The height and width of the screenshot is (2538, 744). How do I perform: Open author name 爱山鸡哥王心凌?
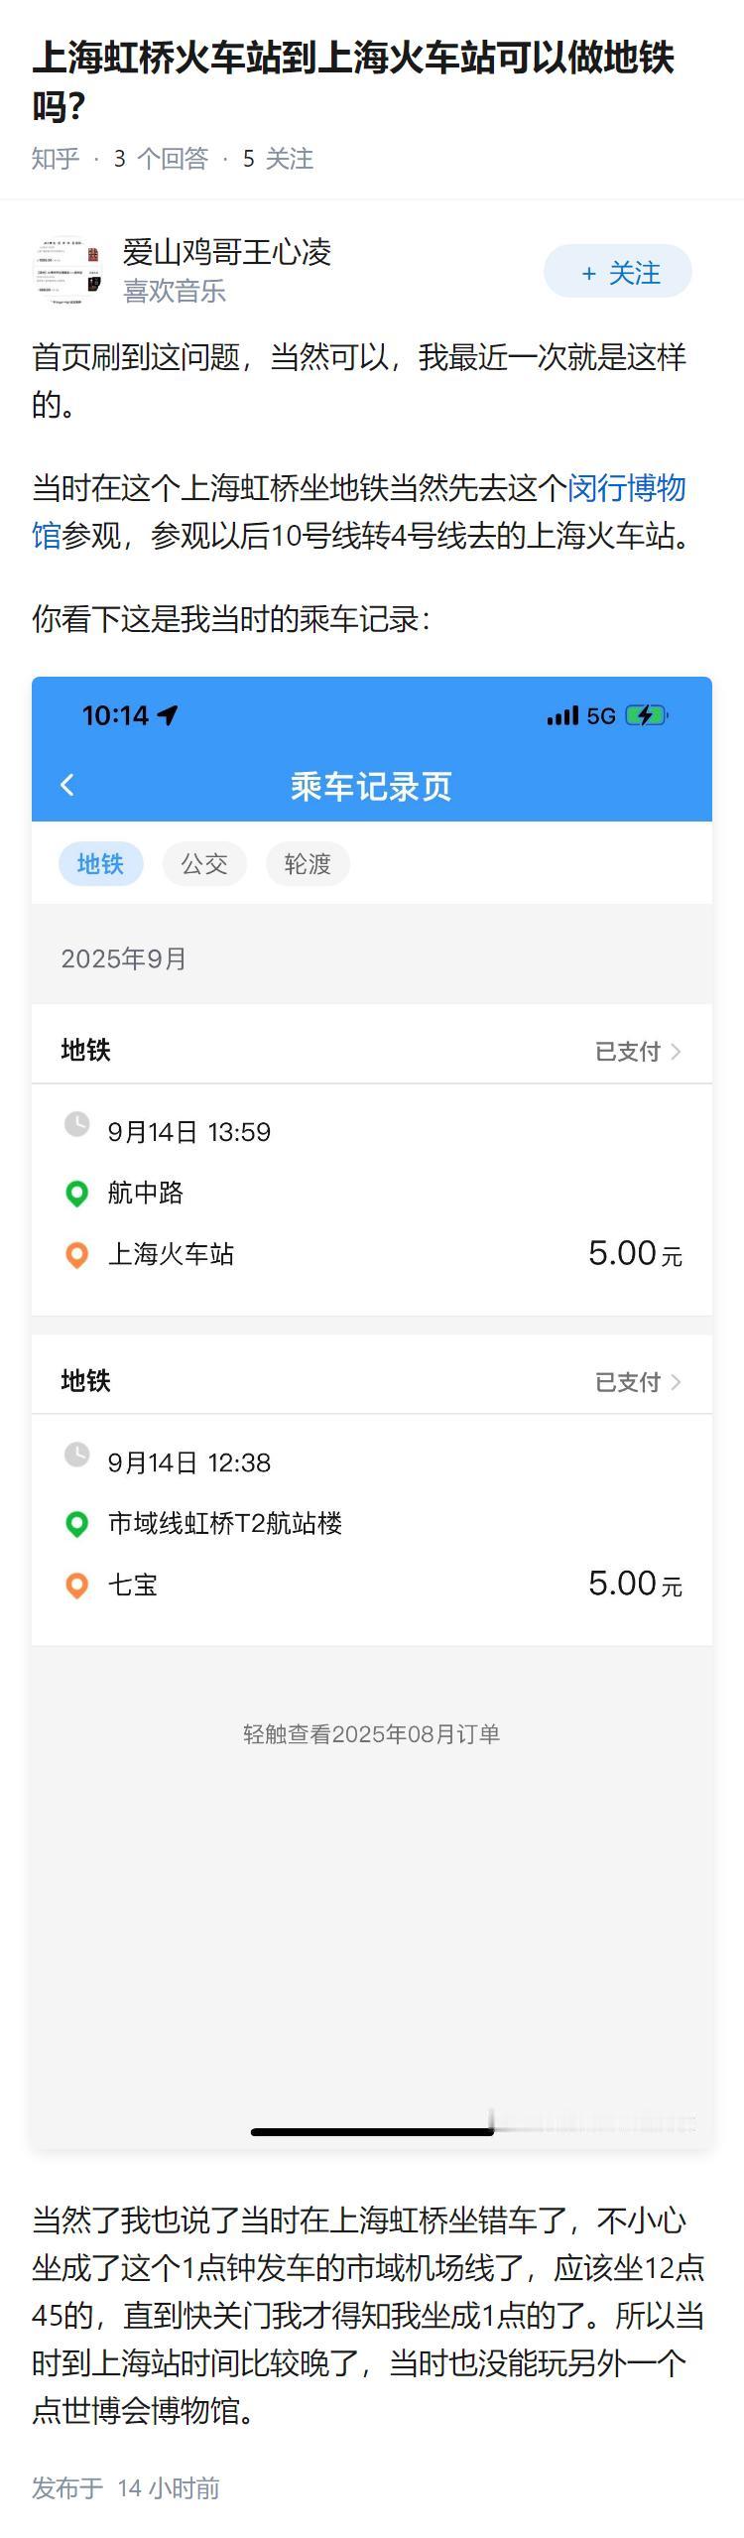click(x=226, y=253)
